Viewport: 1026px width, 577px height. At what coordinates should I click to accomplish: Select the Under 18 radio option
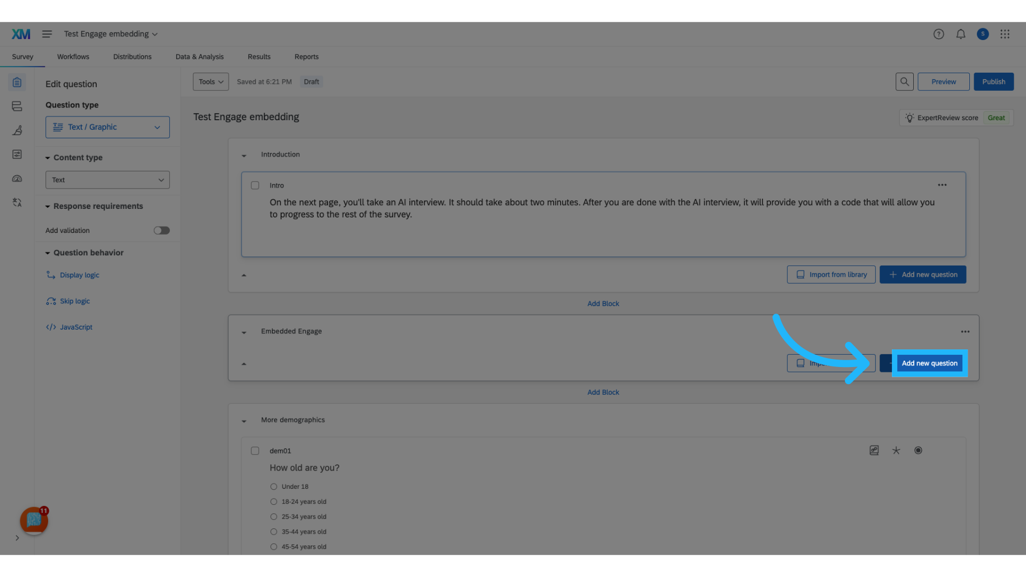pos(274,487)
